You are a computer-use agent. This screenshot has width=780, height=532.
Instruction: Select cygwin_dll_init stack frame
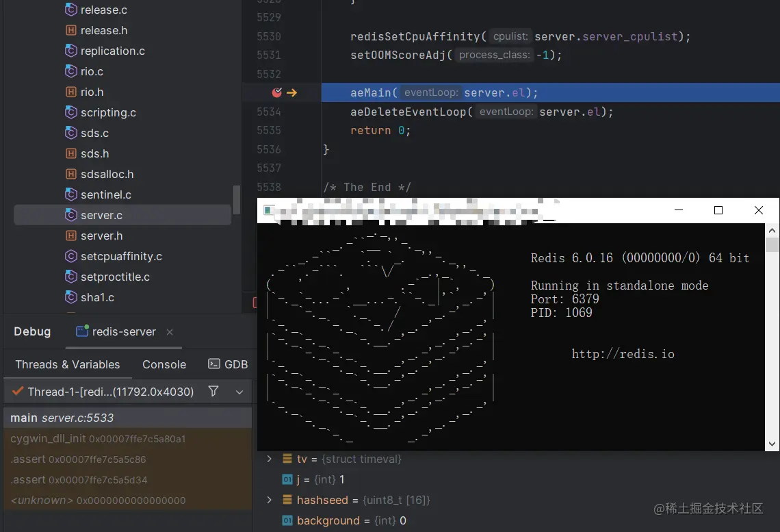128,438
